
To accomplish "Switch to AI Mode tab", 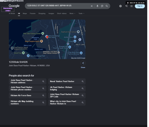I will (x=12, y=13).
